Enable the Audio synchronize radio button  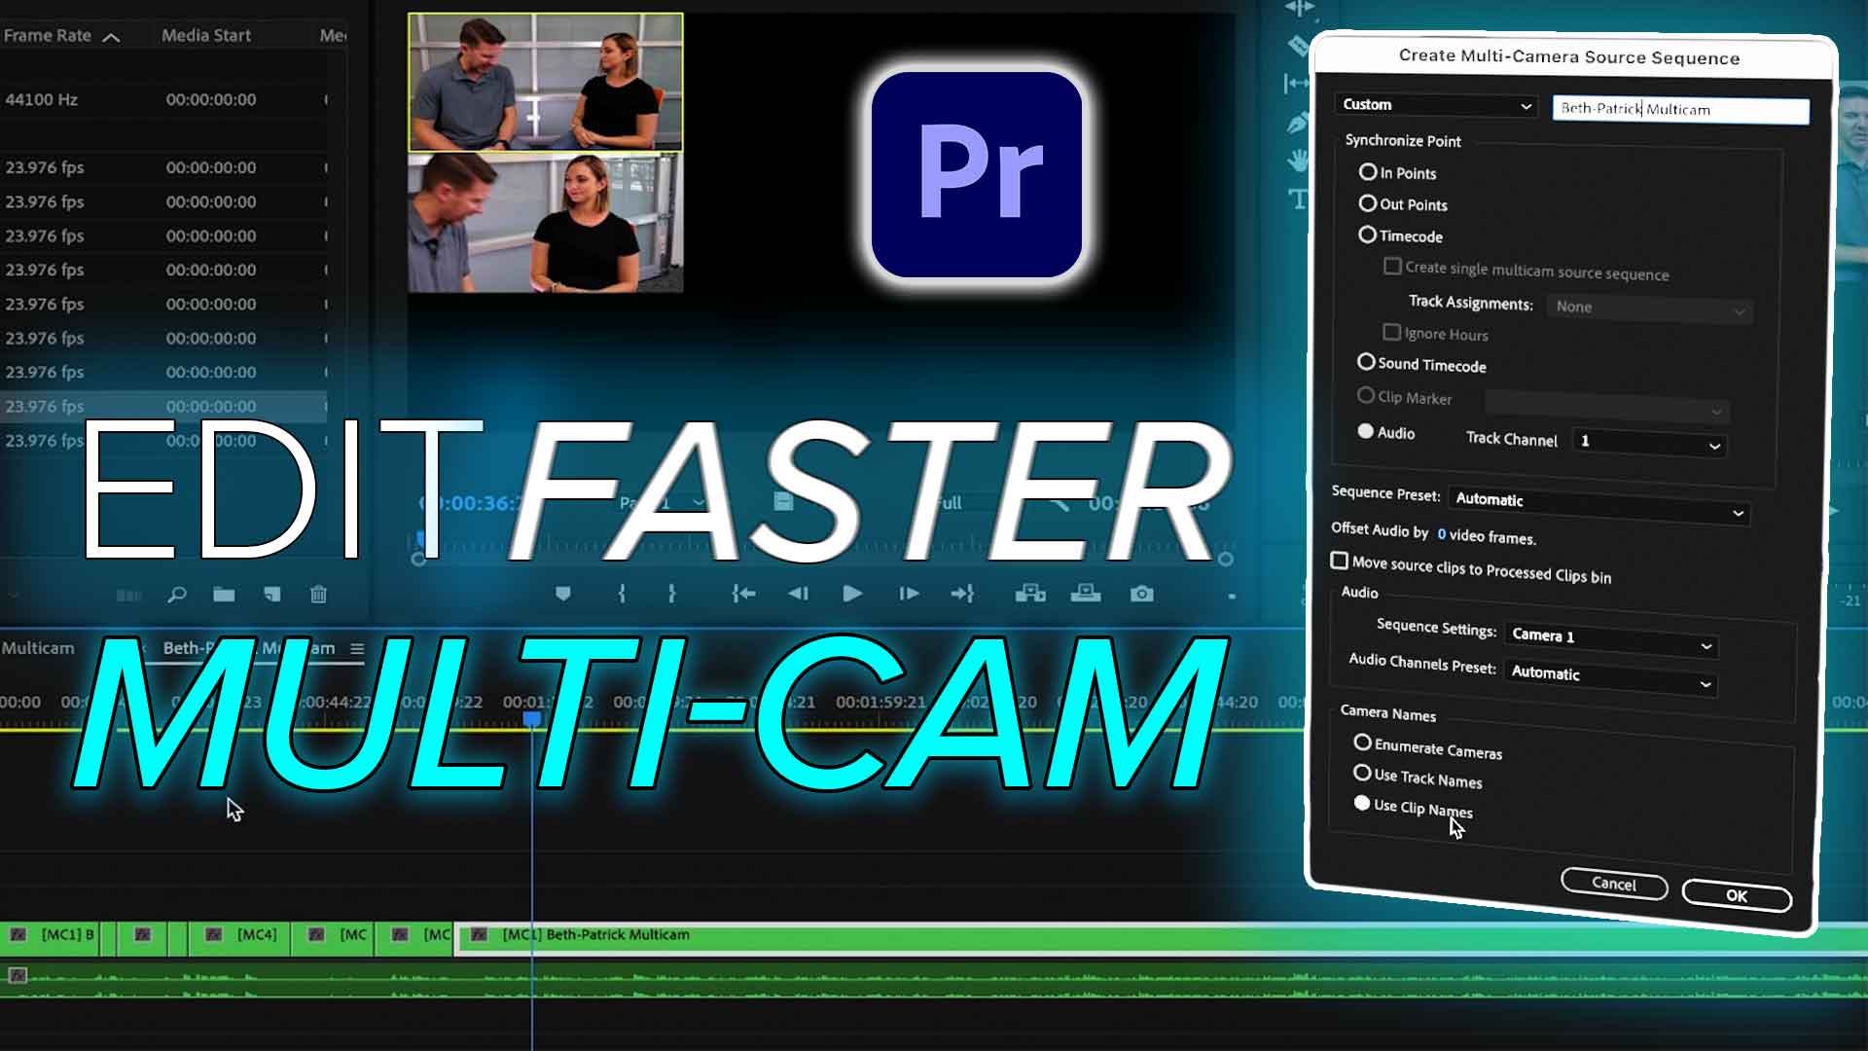(x=1365, y=431)
